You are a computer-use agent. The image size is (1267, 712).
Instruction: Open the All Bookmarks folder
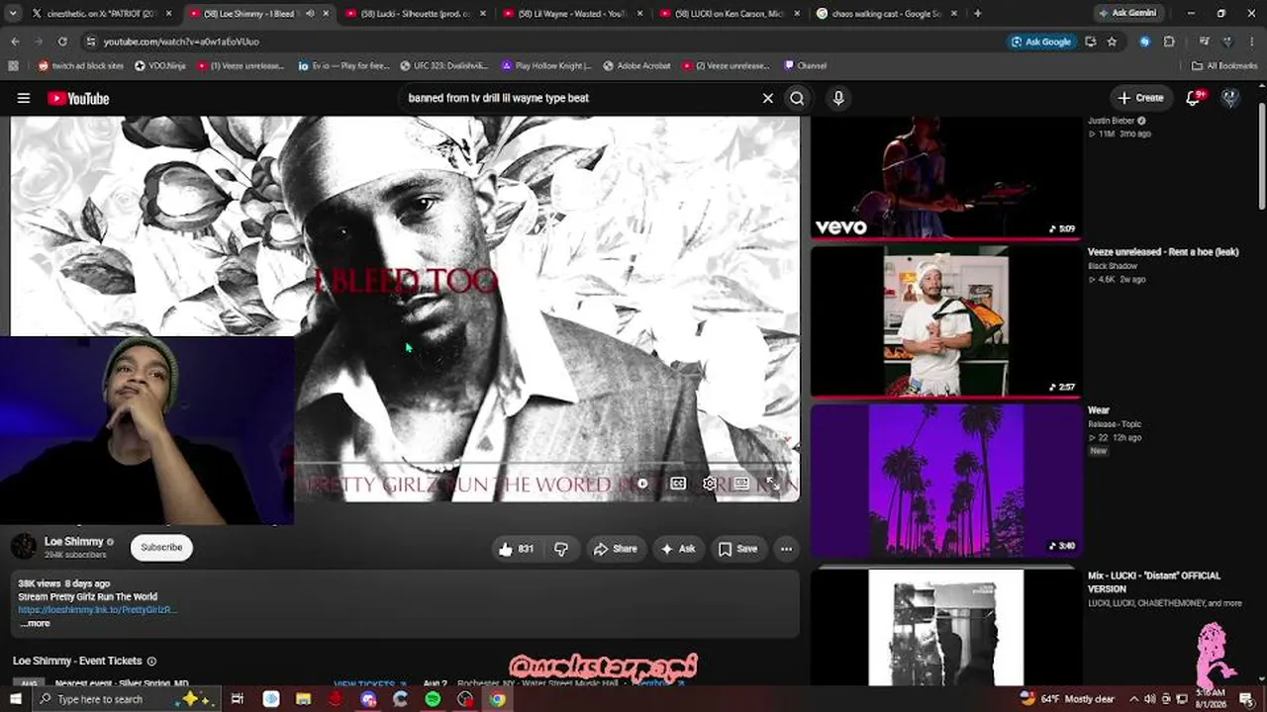(1224, 66)
